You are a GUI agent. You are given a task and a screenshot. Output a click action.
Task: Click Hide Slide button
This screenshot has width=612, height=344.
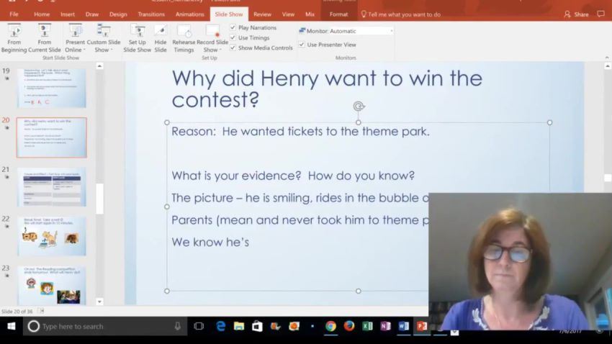161,38
